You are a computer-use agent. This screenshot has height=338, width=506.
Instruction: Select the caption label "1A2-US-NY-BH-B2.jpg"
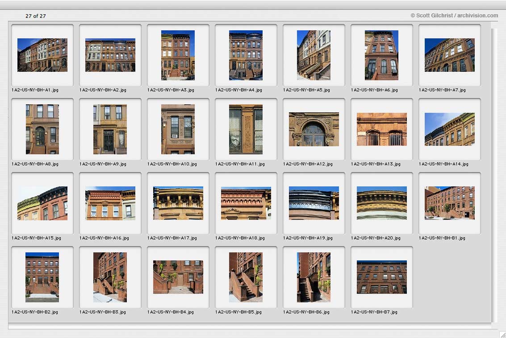click(x=35, y=313)
